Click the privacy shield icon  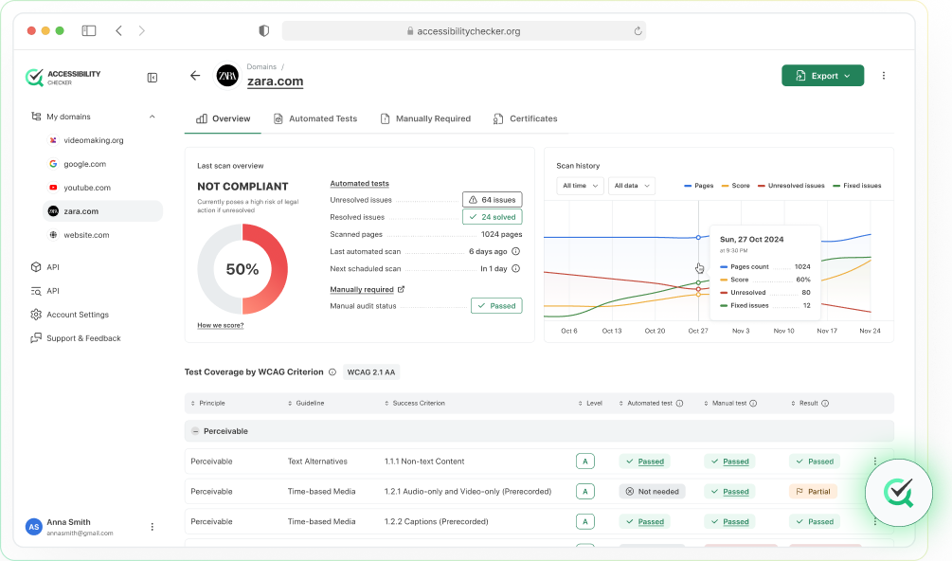coord(263,31)
